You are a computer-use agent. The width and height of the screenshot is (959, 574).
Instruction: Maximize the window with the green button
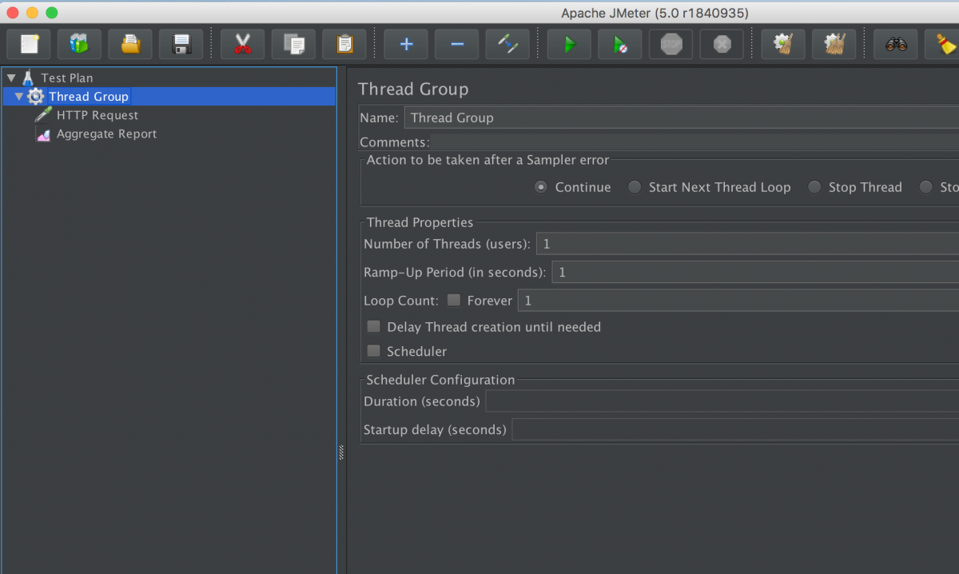(52, 13)
